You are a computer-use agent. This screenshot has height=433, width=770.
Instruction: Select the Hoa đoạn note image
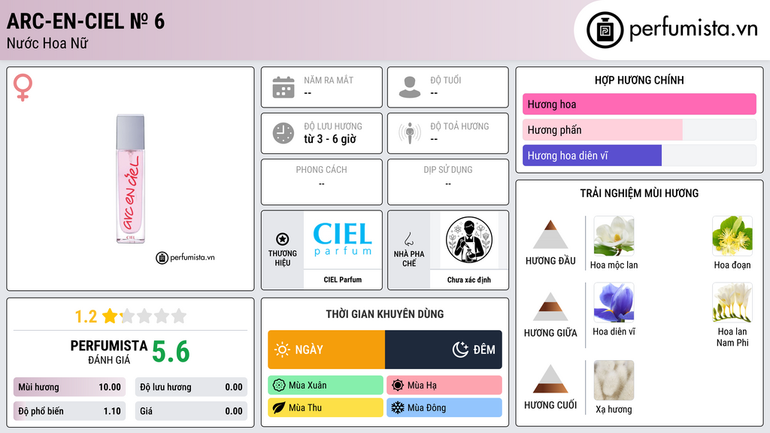pyautogui.click(x=732, y=236)
